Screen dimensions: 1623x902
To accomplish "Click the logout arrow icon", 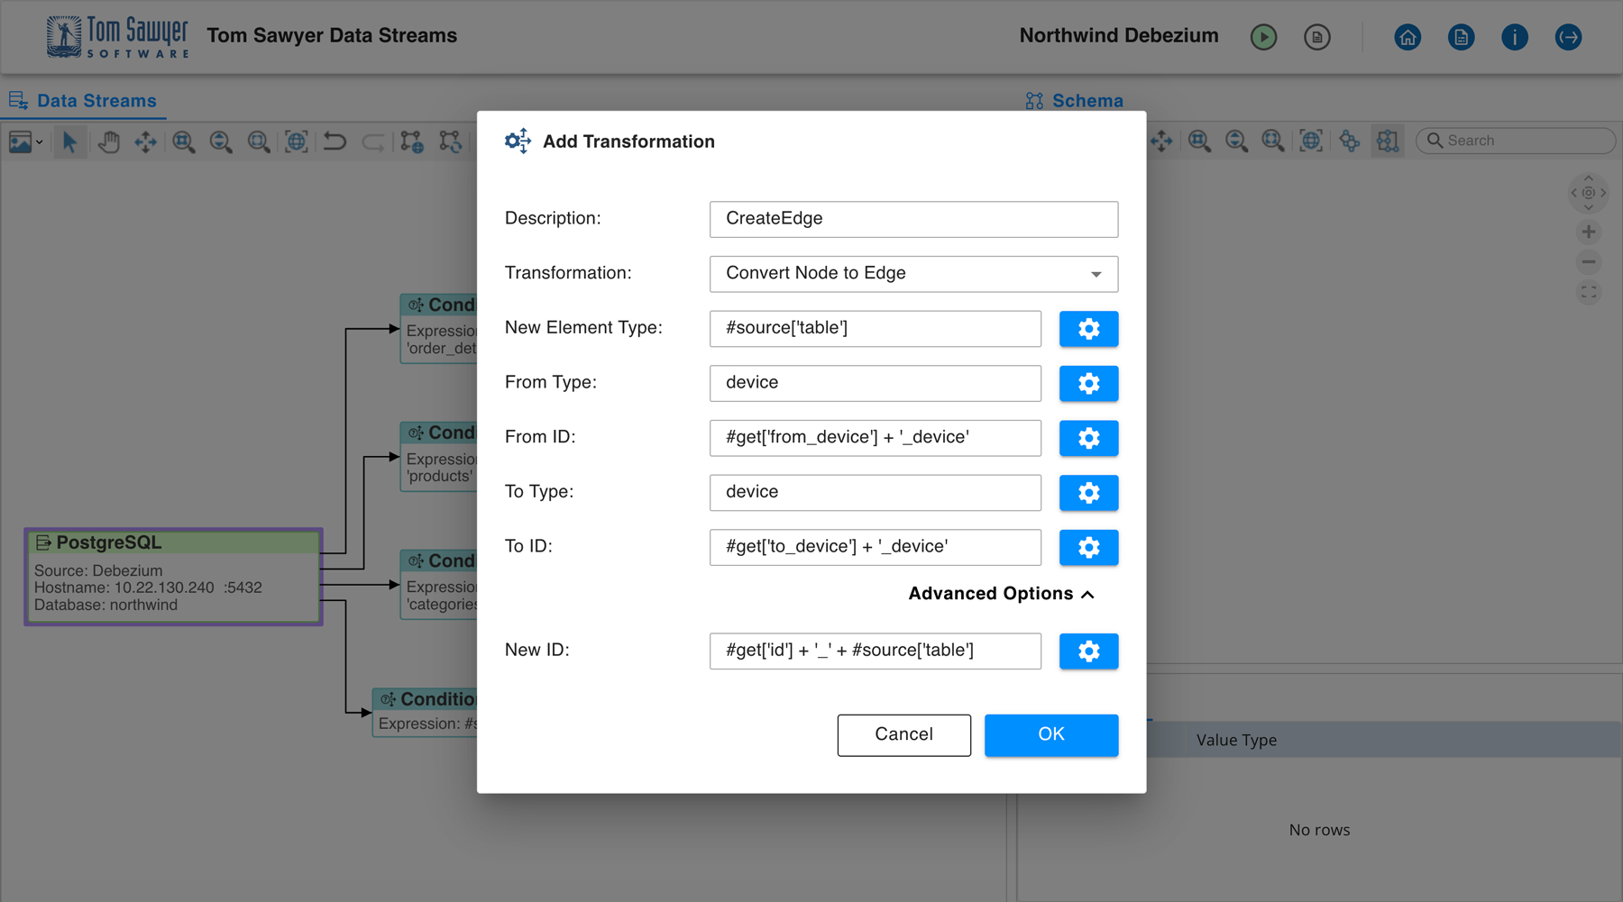I will pos(1568,37).
